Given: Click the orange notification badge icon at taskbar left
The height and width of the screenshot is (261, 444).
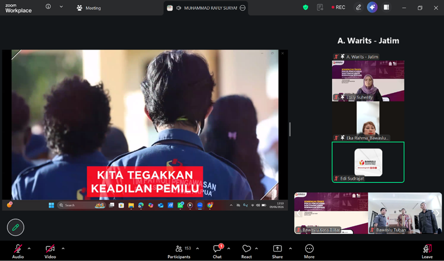Looking at the screenshot, I should [x=9, y=204].
